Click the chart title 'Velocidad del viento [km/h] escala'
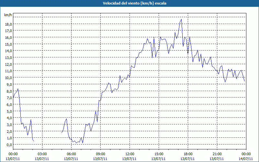 (x=134, y=3)
